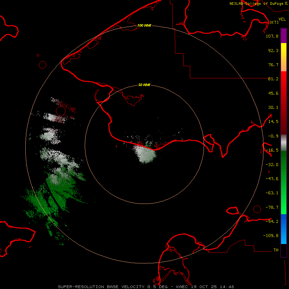Click the -78.7 velocity scale value
This screenshot has height=289, width=289.
tap(272, 207)
